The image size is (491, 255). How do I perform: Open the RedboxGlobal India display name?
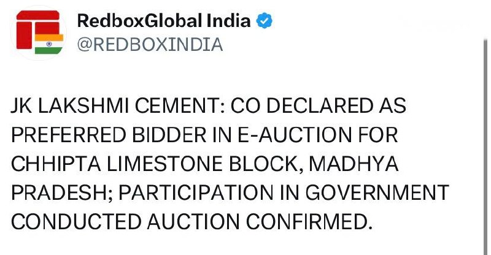pyautogui.click(x=164, y=21)
